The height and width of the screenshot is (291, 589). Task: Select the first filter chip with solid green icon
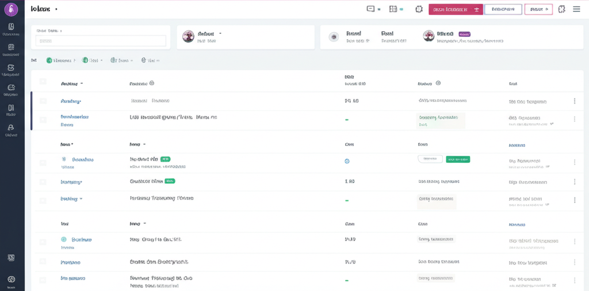[60, 60]
